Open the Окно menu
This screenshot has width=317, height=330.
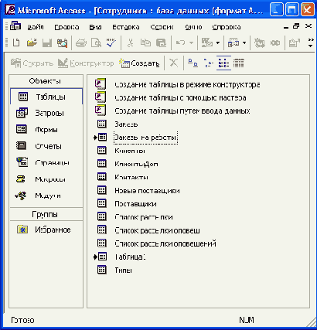tap(193, 27)
